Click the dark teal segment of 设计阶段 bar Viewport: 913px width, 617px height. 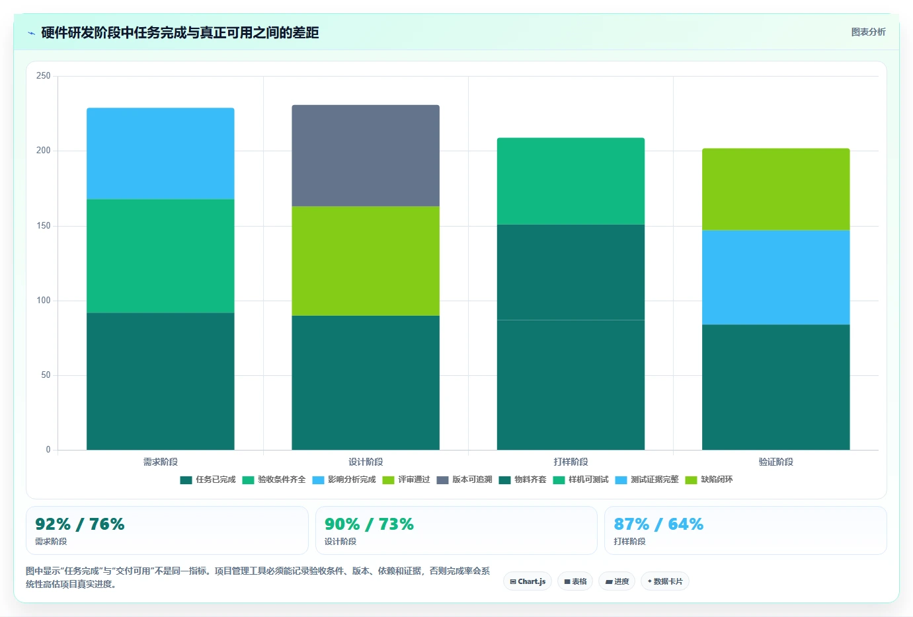pyautogui.click(x=366, y=382)
